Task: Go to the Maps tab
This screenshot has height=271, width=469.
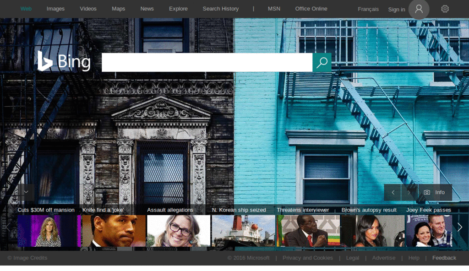Action: [x=119, y=9]
